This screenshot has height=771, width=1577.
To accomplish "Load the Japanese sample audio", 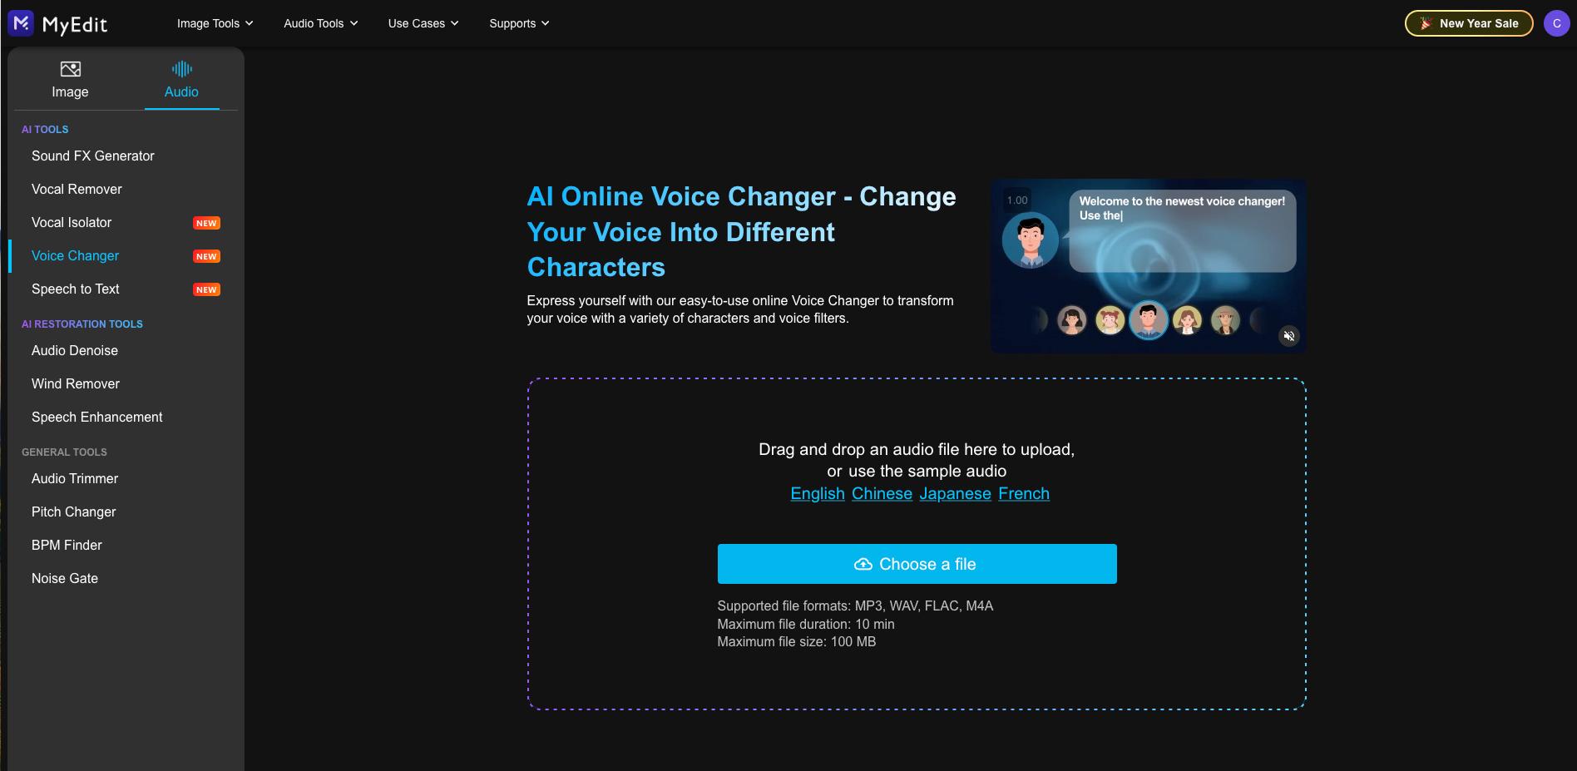I will (955, 493).
